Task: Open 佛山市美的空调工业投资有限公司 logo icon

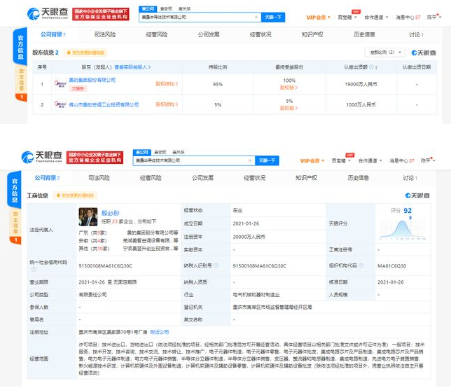Action: pyautogui.click(x=60, y=104)
